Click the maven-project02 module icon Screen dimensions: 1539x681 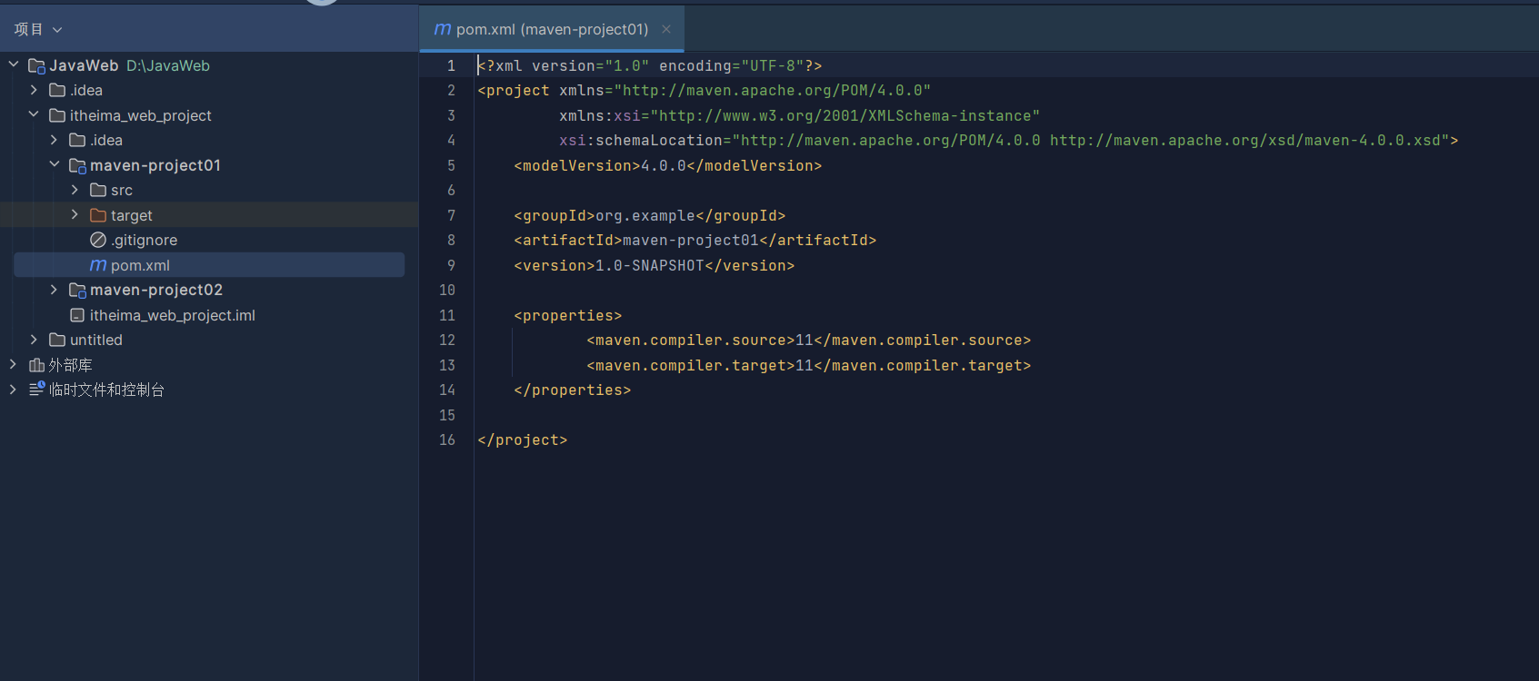tap(78, 290)
